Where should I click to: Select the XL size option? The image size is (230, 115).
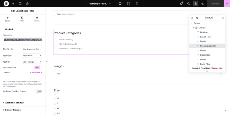[55, 108]
